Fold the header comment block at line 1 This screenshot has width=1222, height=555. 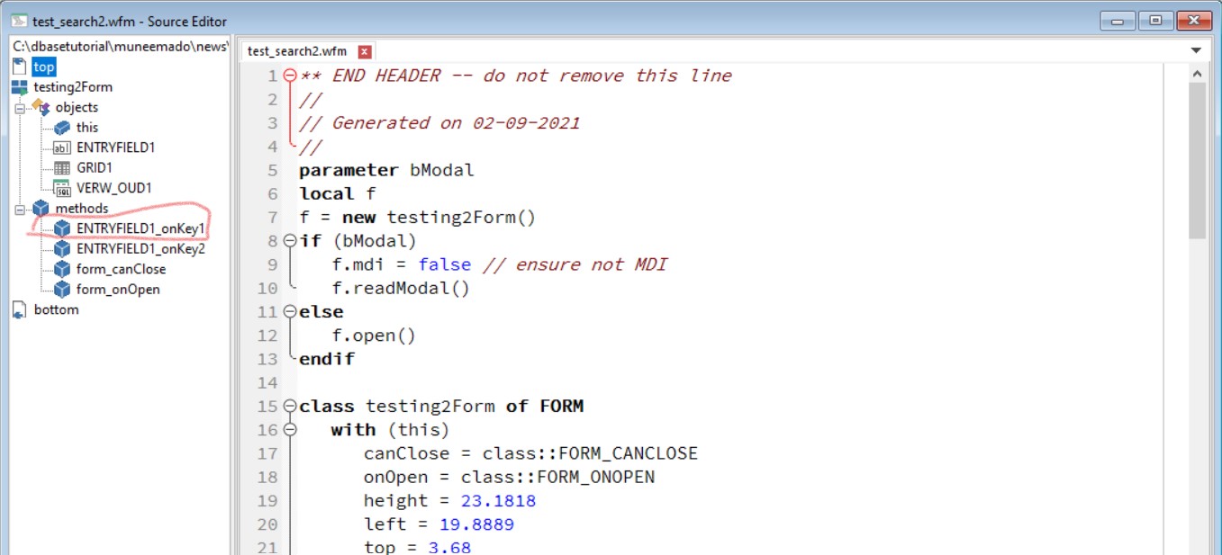click(290, 76)
